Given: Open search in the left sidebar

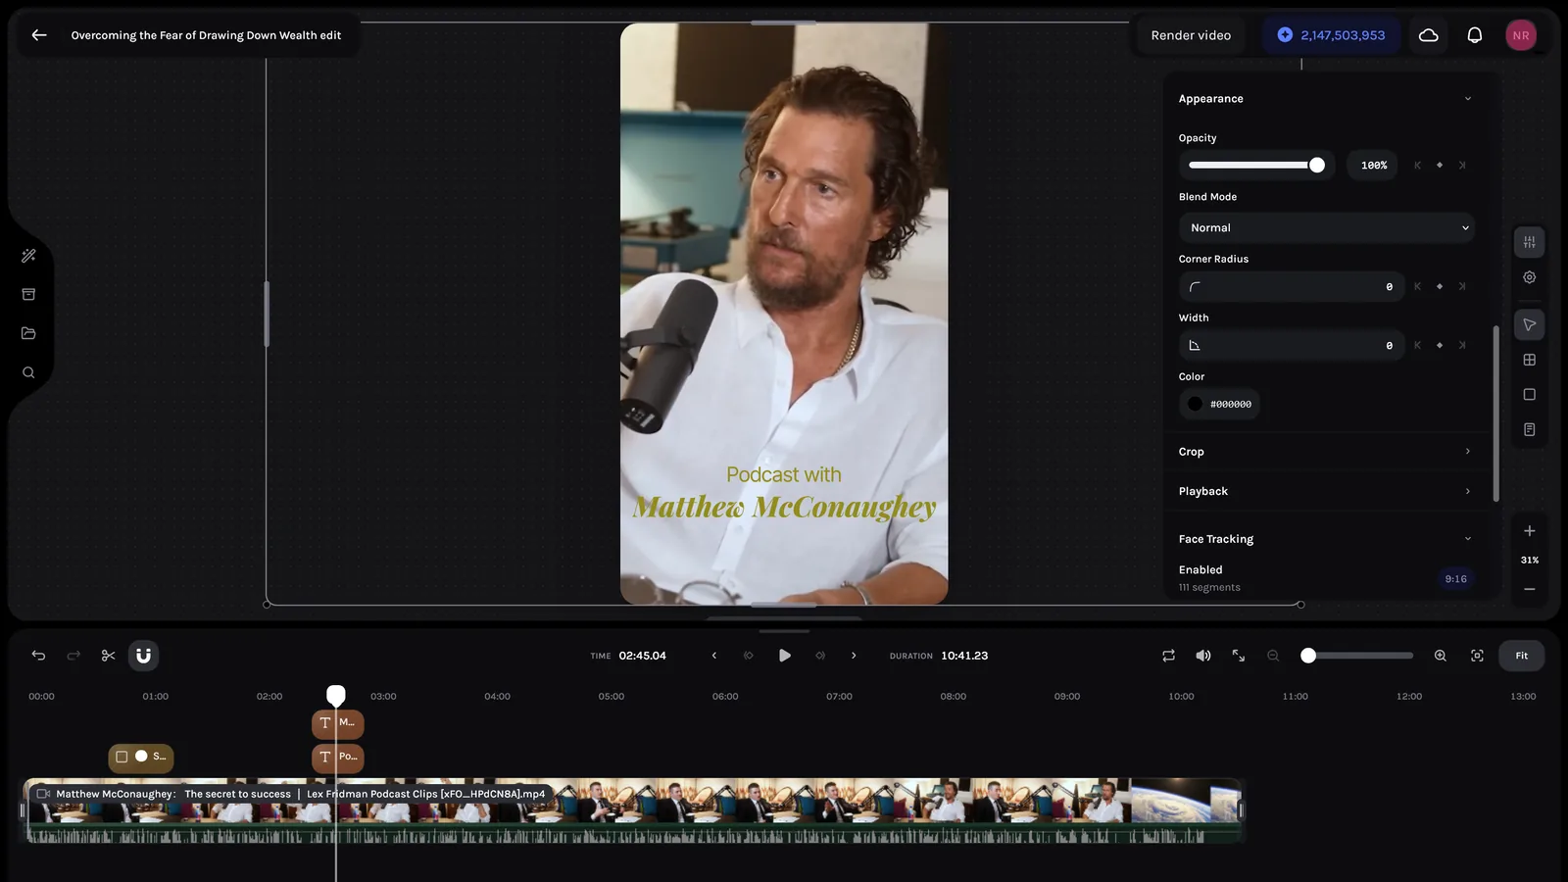Looking at the screenshot, I should [x=28, y=372].
